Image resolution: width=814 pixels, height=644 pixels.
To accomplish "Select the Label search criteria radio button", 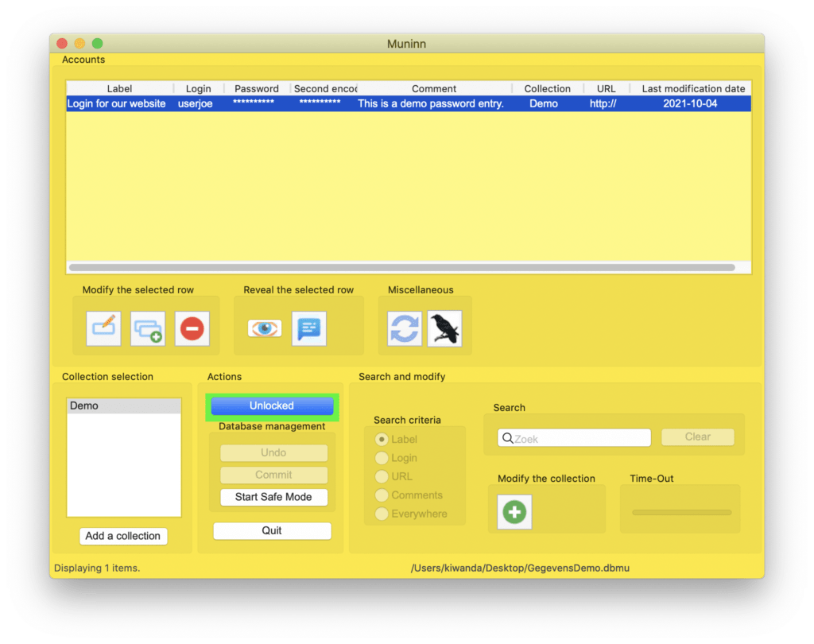I will pos(382,440).
